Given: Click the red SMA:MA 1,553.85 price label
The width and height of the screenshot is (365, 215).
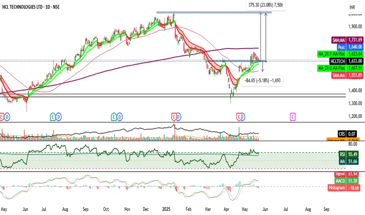Looking at the screenshot, I should click(347, 75).
